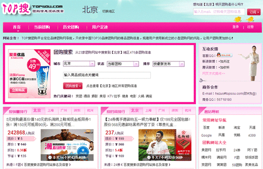
Task: Click the tea deal image
Action: tap(165, 145)
